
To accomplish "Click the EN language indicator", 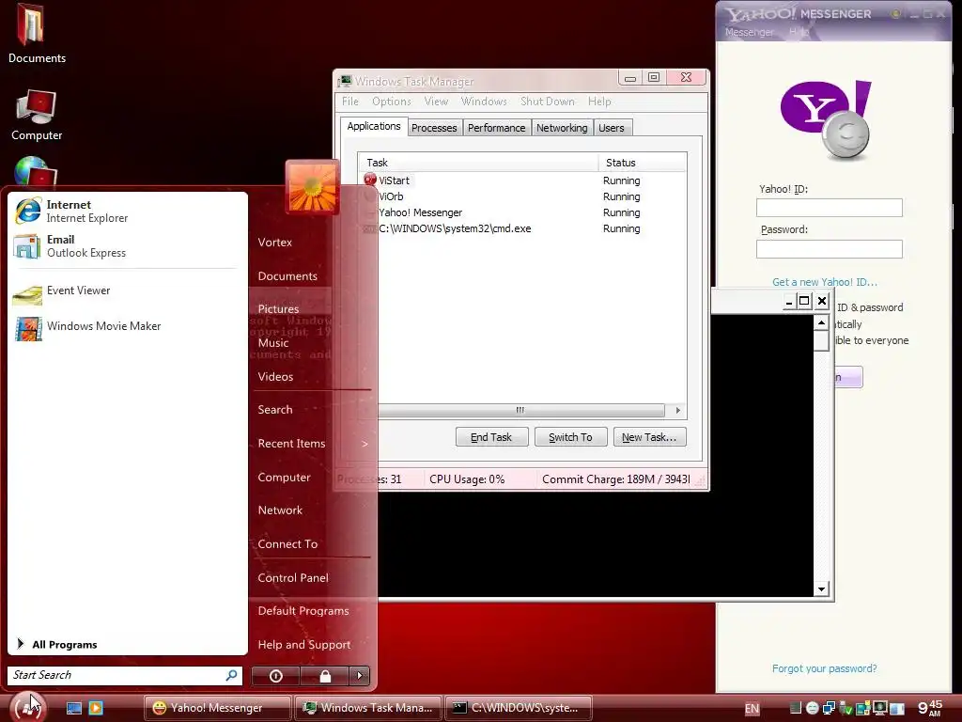I will pos(752,709).
